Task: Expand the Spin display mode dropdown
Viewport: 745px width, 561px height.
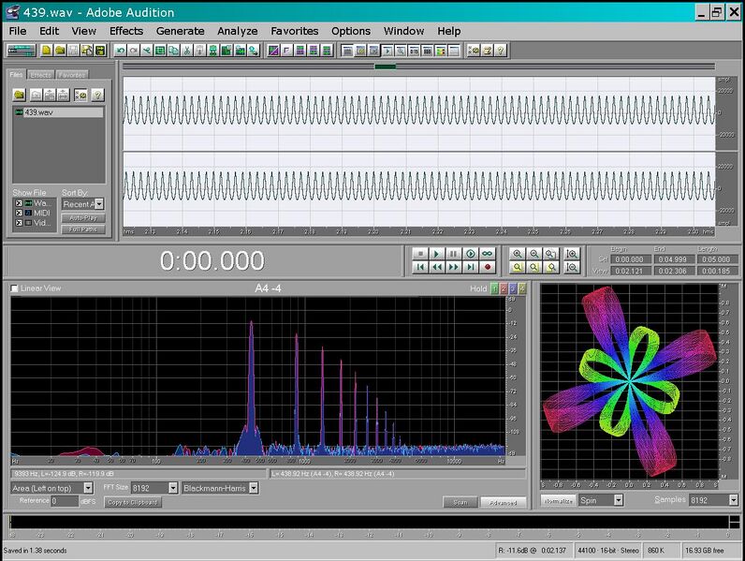Action: [x=618, y=500]
